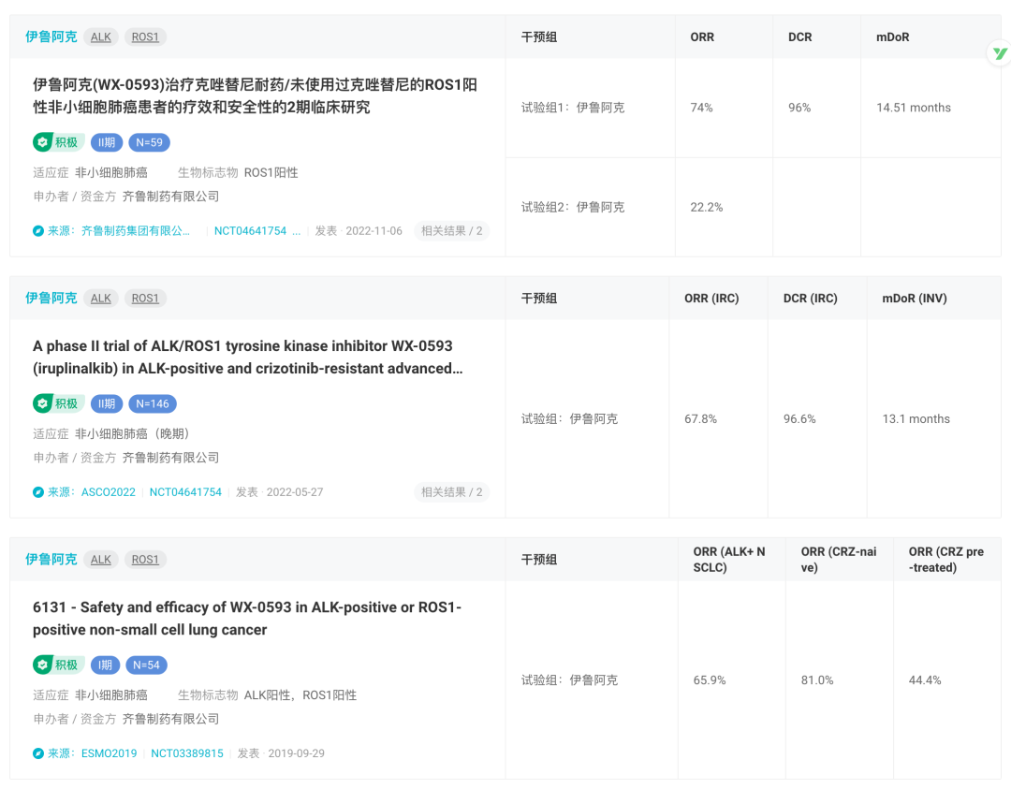Click the 试验组2：伊鲁阿克 row label
The image size is (1011, 789).
pos(573,208)
